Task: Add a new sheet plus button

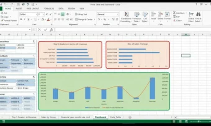Action: (x=130, y=117)
